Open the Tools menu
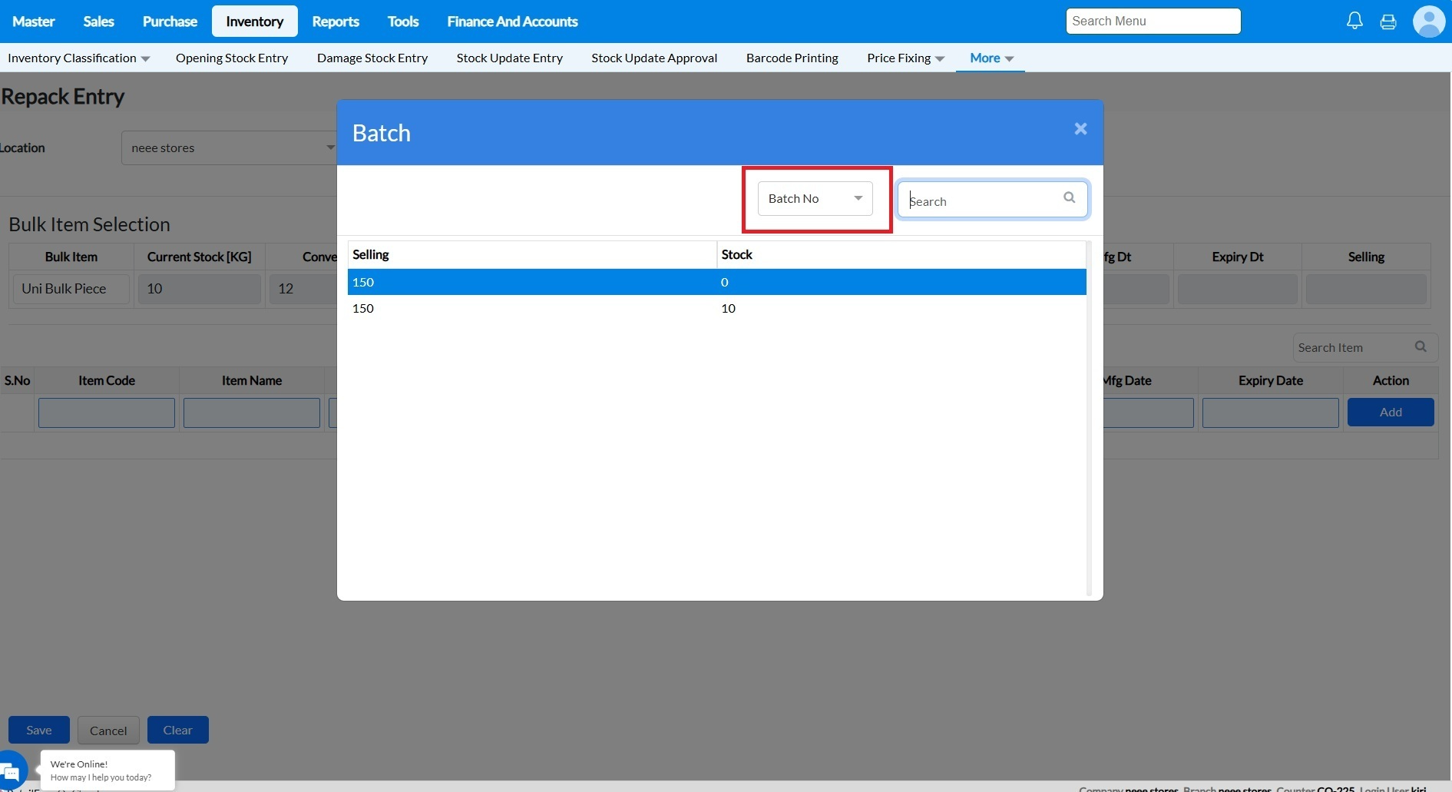Image resolution: width=1452 pixels, height=792 pixels. coord(403,22)
